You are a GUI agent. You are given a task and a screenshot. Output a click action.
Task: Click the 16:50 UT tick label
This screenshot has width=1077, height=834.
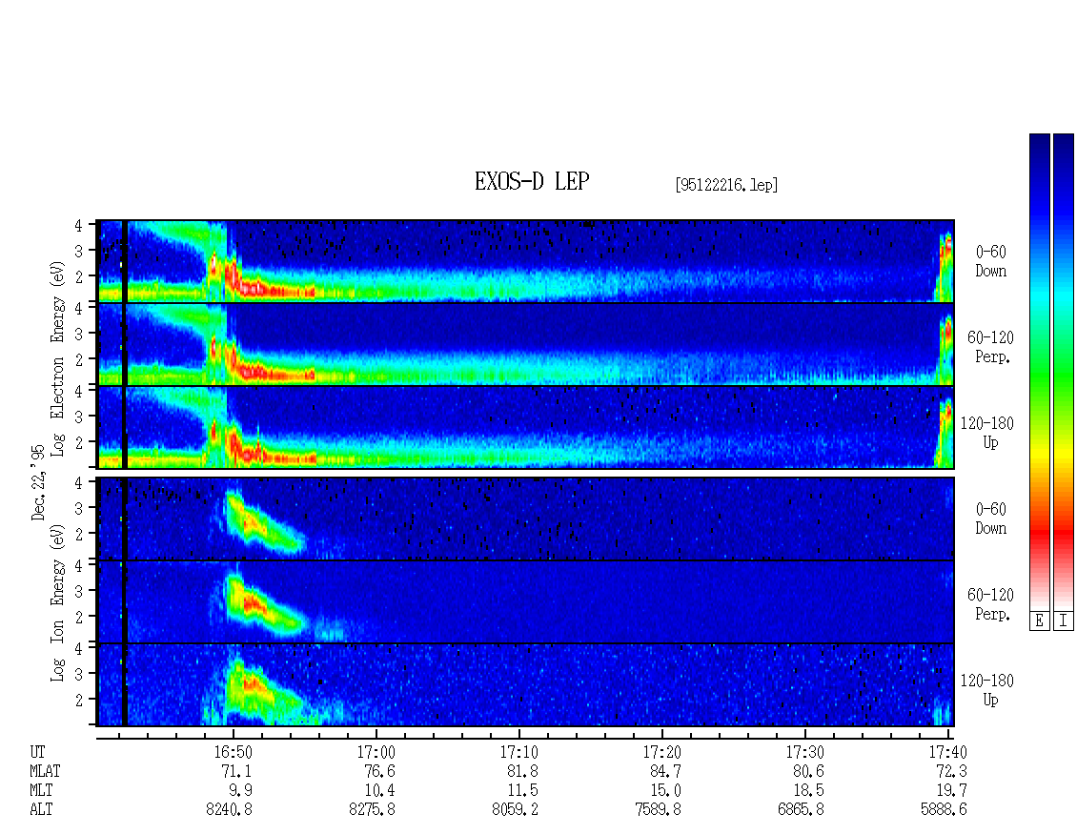click(233, 752)
